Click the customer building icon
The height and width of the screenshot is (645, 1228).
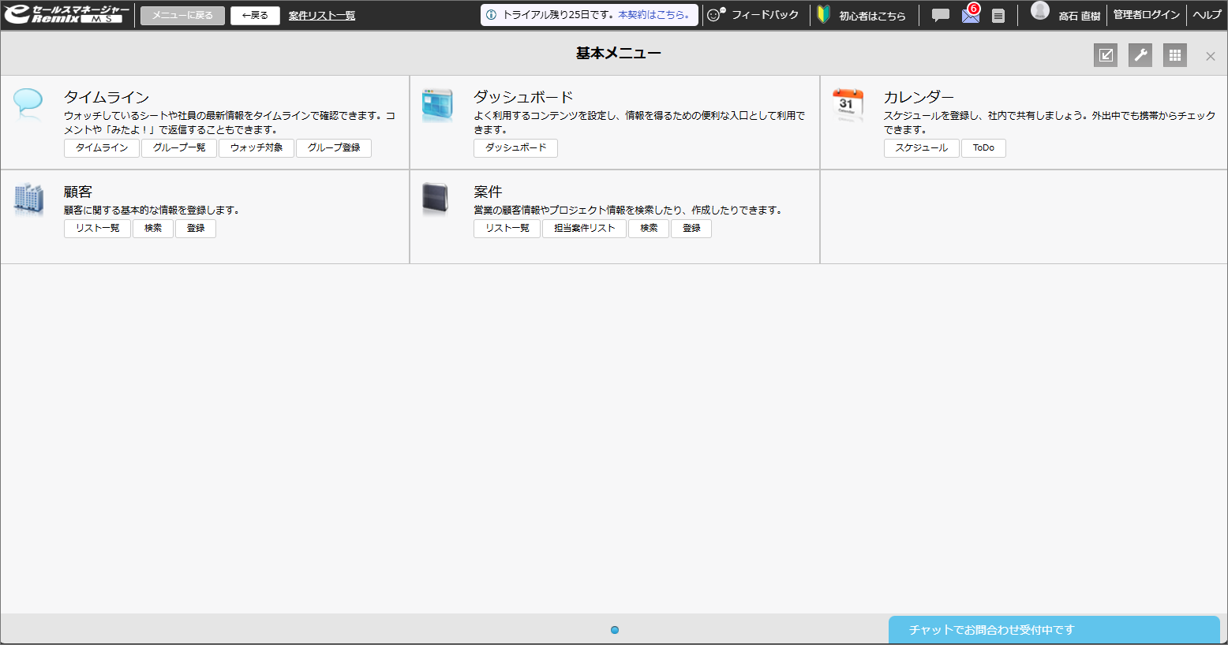[x=28, y=199]
